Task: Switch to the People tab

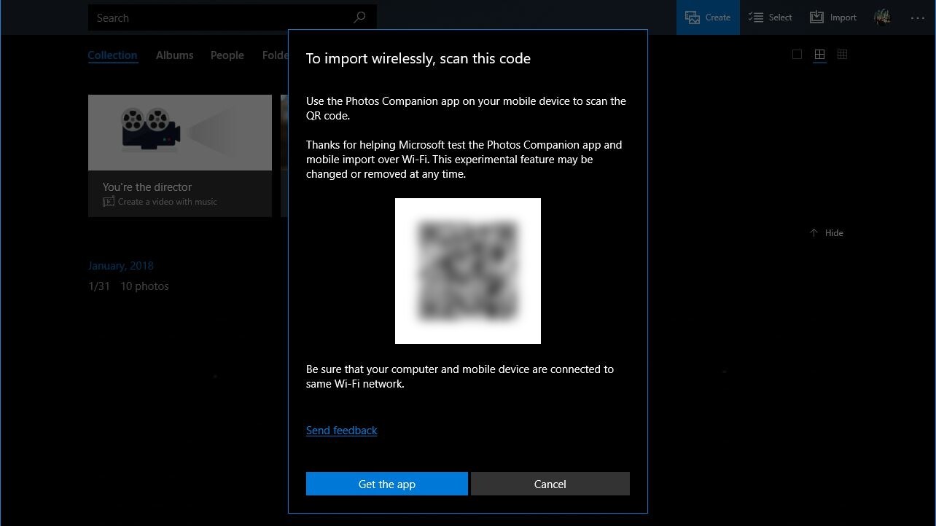Action: pyautogui.click(x=227, y=55)
